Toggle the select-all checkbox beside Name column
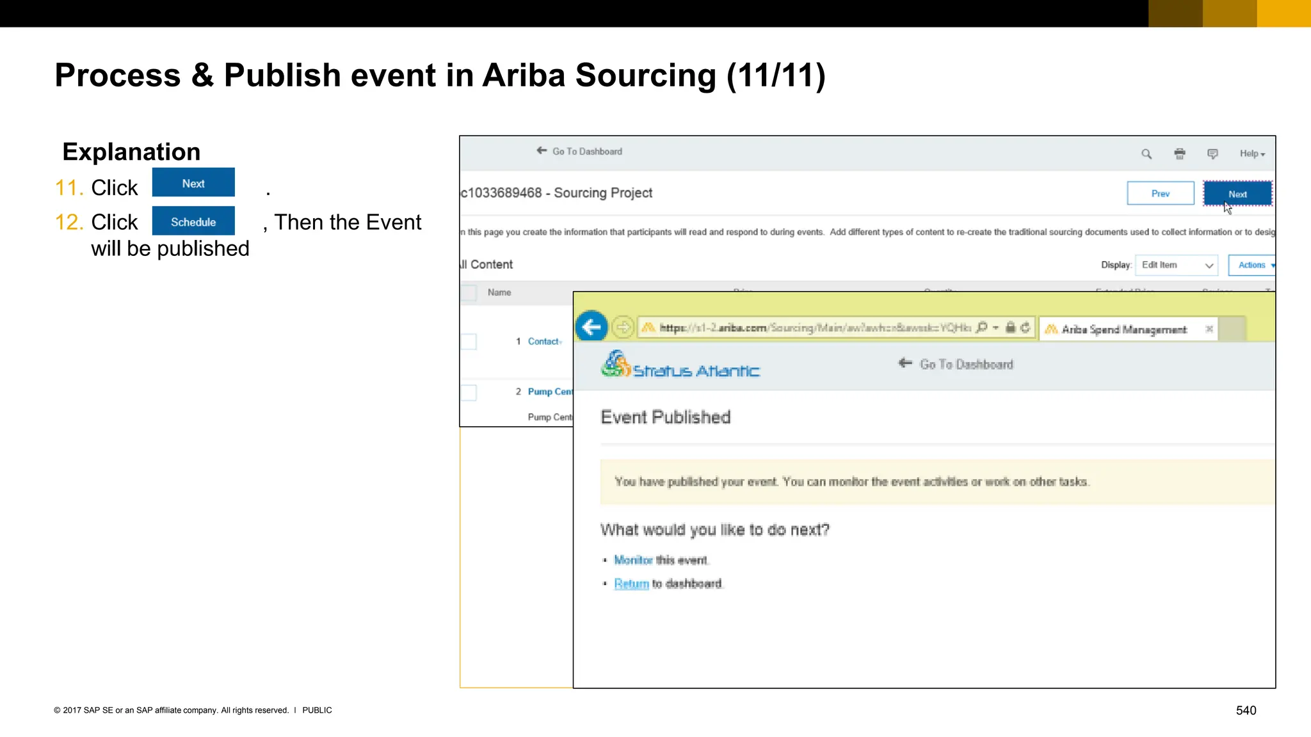 click(469, 292)
